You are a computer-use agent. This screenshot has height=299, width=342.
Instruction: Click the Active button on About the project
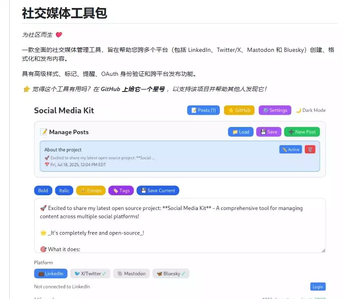tap(290, 149)
